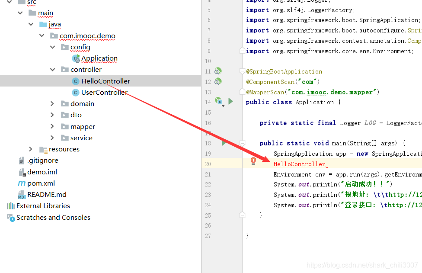
Task: Click the .gitignore file icon
Action: pyautogui.click(x=22, y=161)
